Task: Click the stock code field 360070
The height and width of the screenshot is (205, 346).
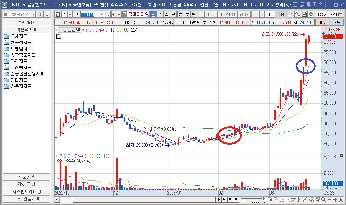Action: (90, 14)
